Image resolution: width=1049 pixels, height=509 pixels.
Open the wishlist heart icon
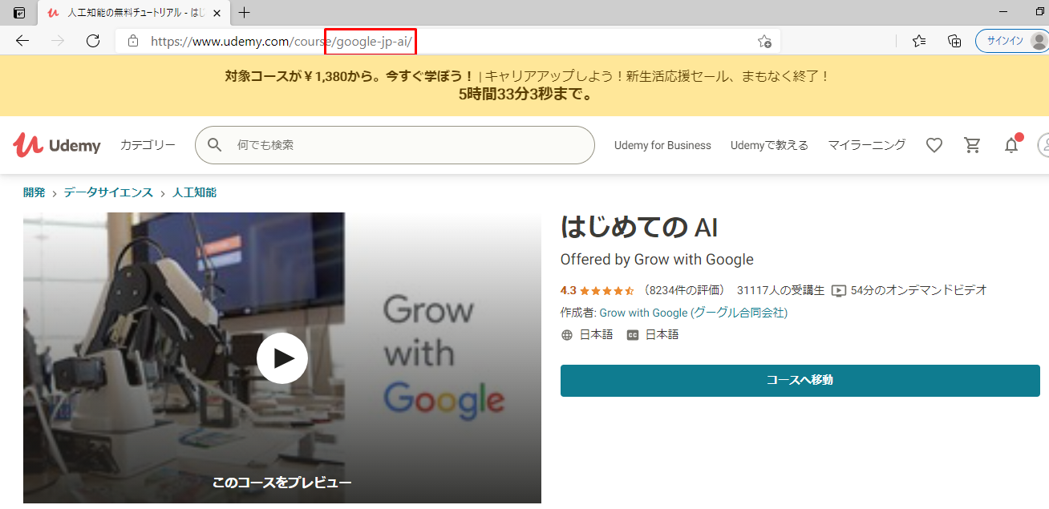click(x=934, y=145)
